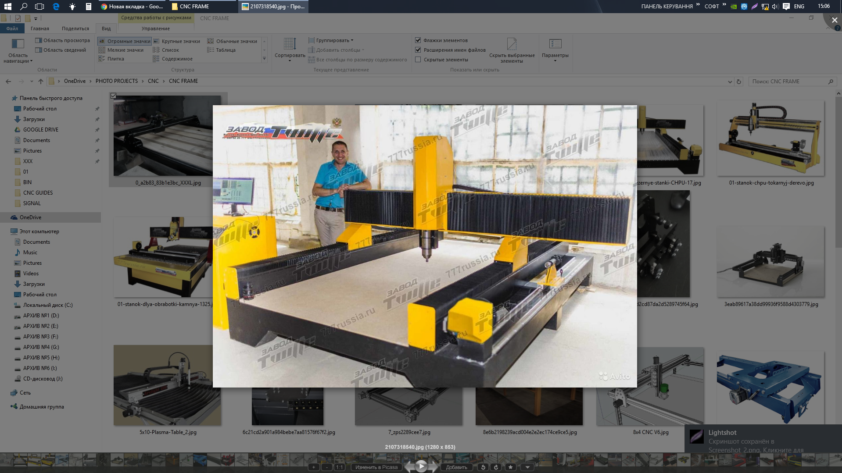842x473 pixels.
Task: Refresh the CNC FRAME folder
Action: (739, 82)
